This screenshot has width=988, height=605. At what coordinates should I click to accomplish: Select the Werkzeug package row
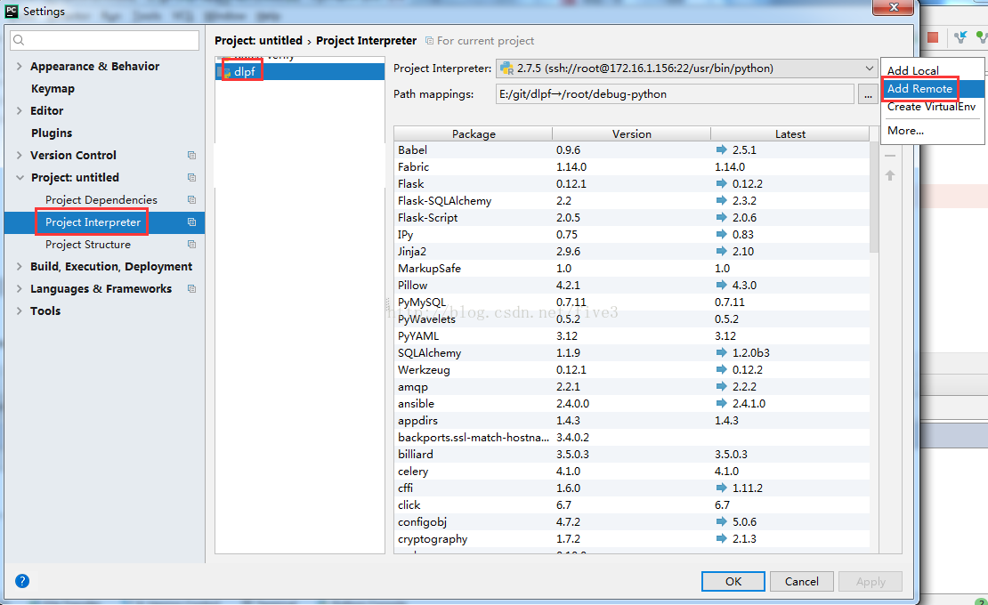pyautogui.click(x=632, y=370)
